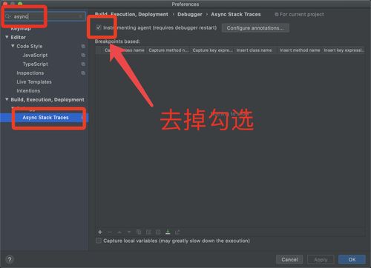This screenshot has height=268, width=371.
Task: Click the copy icon in breakpoints toolbar
Action: tap(139, 232)
